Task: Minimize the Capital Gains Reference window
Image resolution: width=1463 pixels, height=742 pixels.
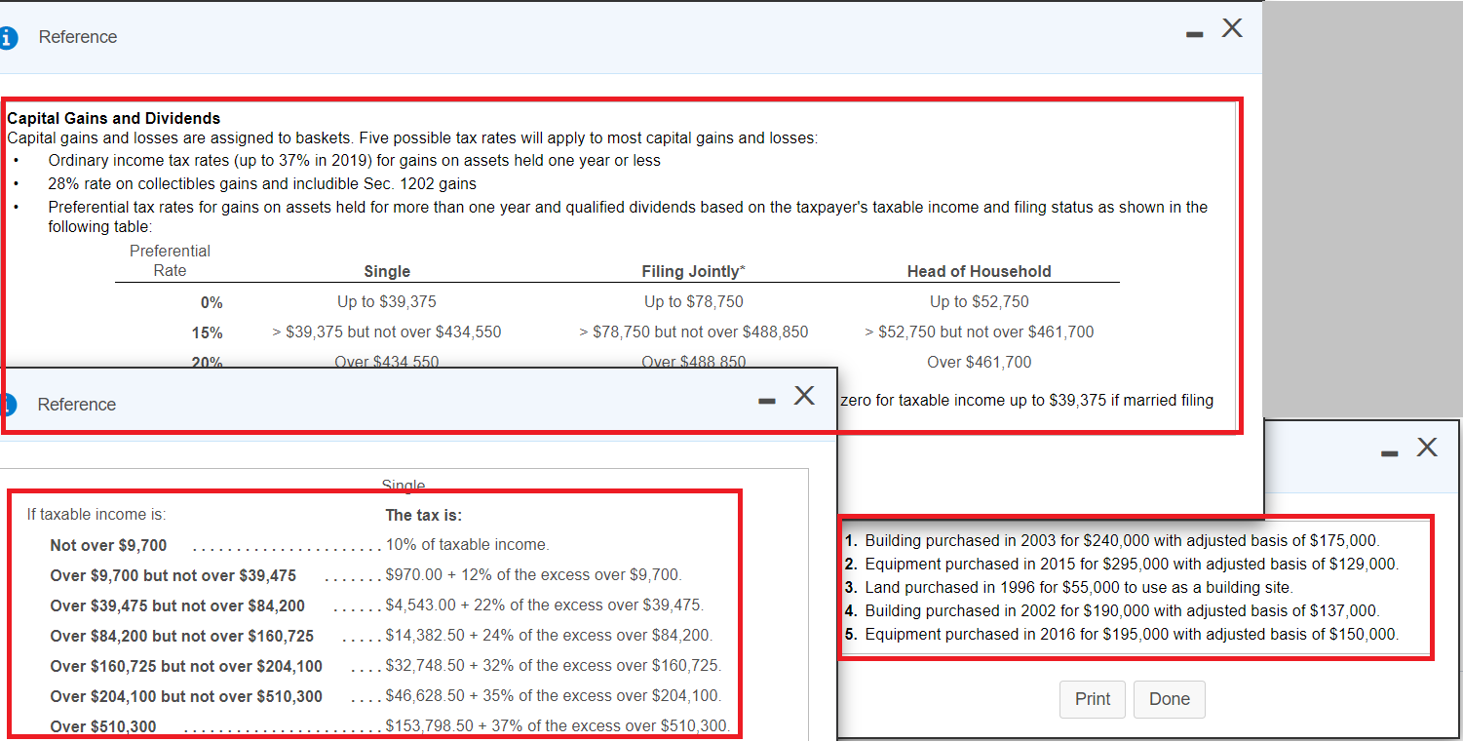Action: click(1195, 36)
